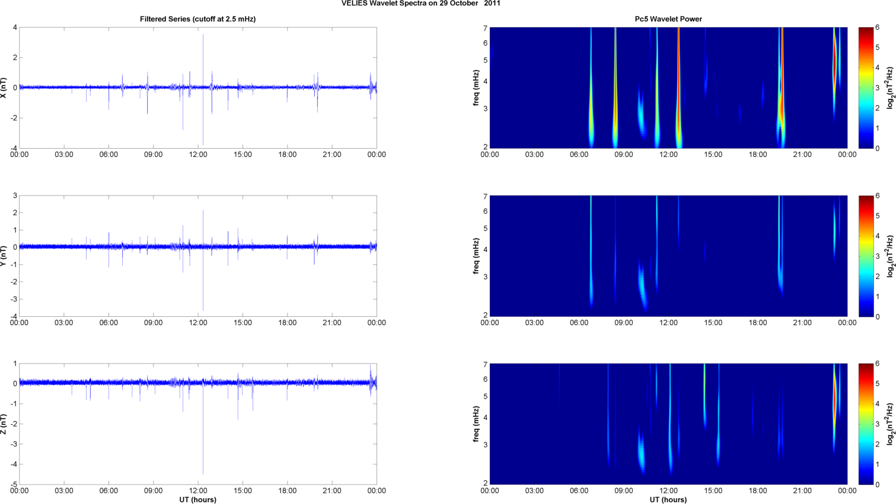Click the large spike after 12:00 in X series

tap(203, 89)
